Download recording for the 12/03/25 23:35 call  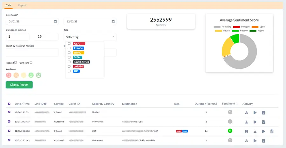pyautogui.click(x=246, y=122)
